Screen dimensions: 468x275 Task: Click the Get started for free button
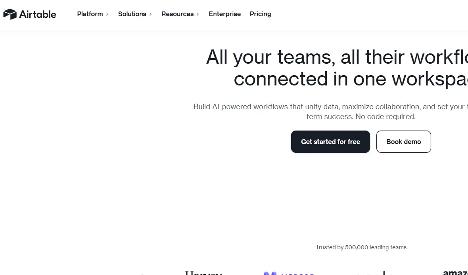[330, 142]
